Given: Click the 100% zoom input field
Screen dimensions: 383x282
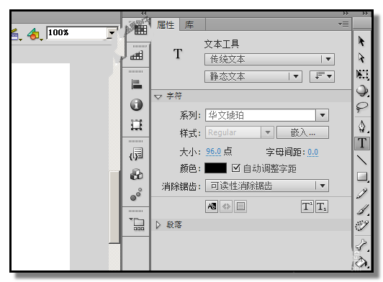Looking at the screenshot, I should [x=77, y=32].
